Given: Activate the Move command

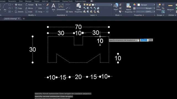Looking at the screenshot, I should coord(19,5).
